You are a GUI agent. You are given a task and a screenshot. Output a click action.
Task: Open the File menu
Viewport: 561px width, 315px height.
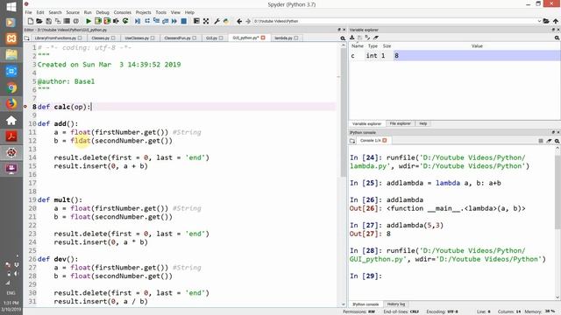tap(28, 12)
